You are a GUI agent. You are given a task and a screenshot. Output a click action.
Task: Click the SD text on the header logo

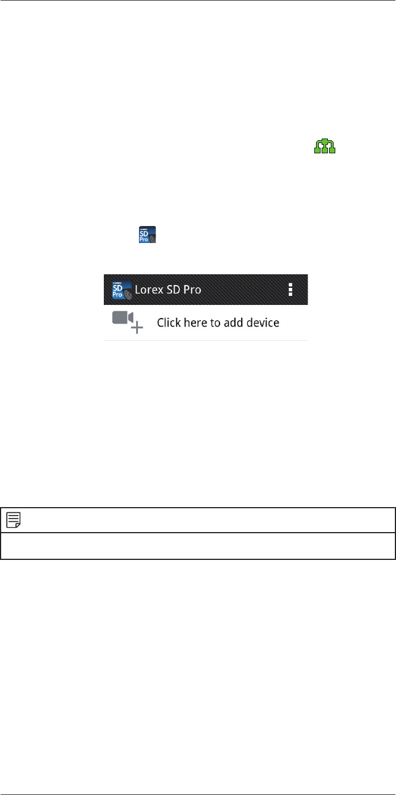pos(118,286)
